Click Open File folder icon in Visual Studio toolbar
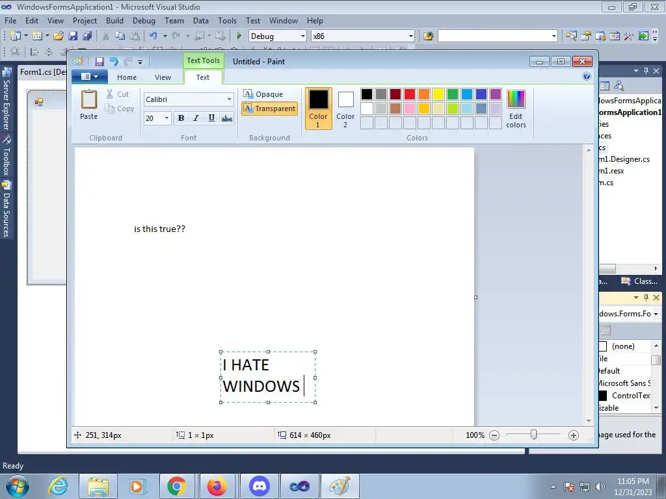The width and height of the screenshot is (666, 499). (59, 36)
